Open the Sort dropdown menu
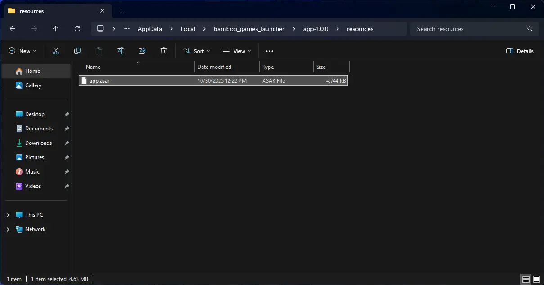This screenshot has width=544, height=285. [x=197, y=51]
